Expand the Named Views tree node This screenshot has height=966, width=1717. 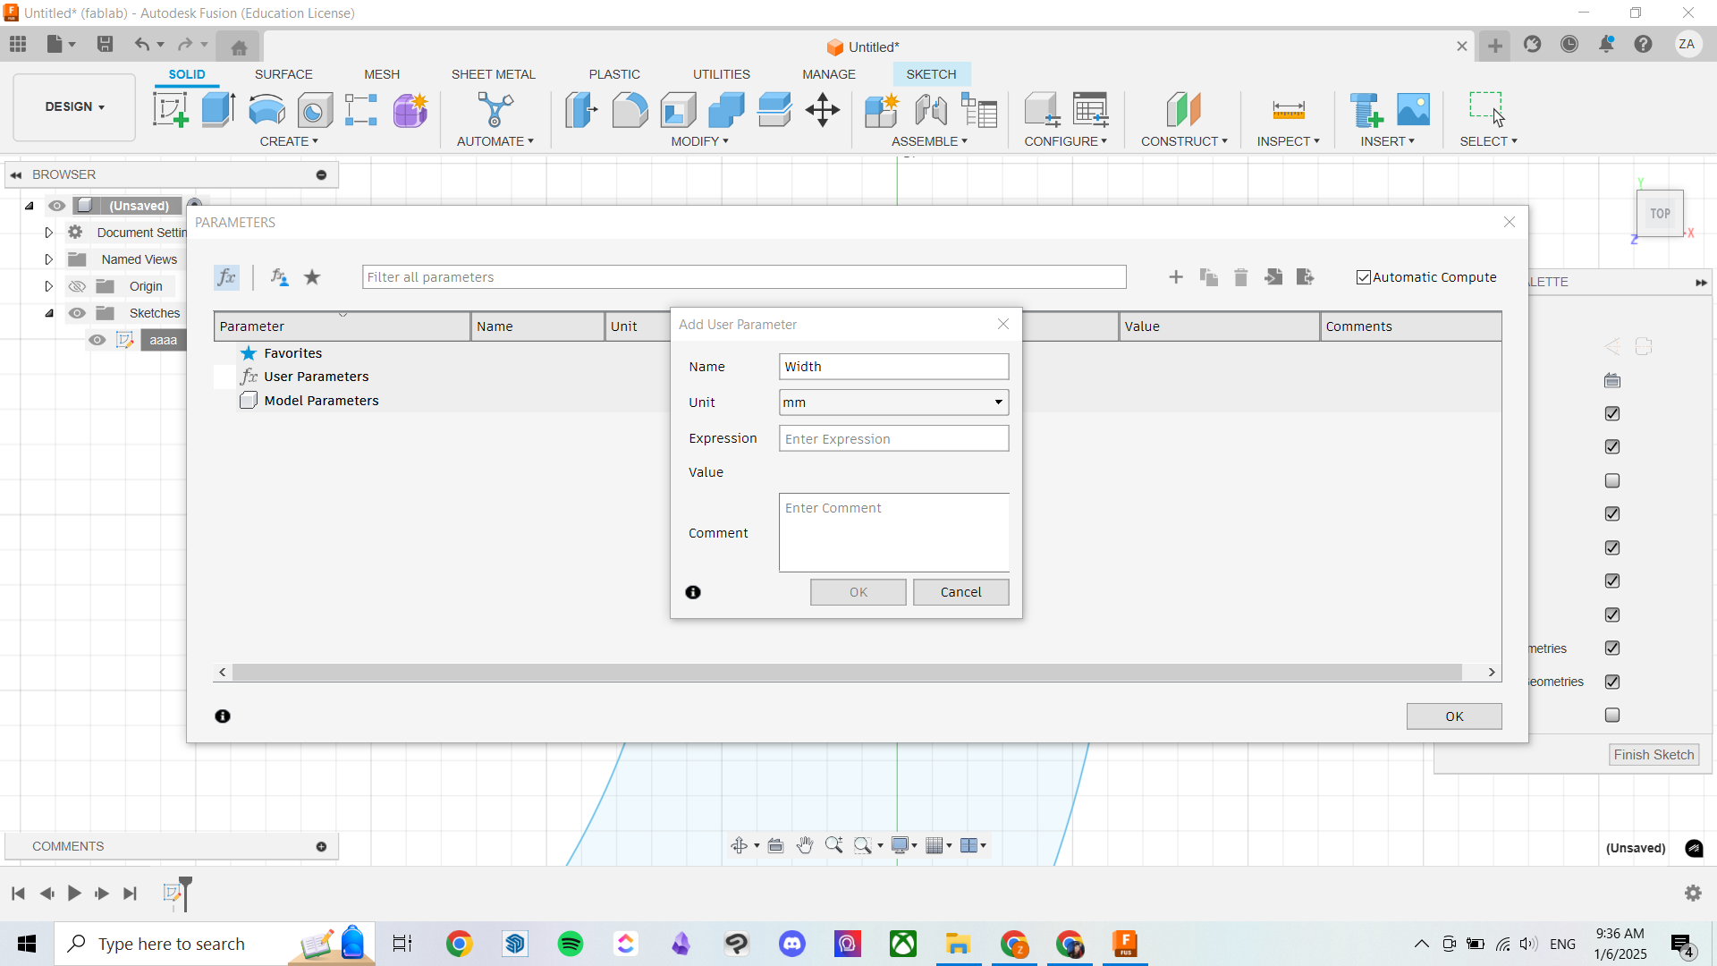point(48,259)
